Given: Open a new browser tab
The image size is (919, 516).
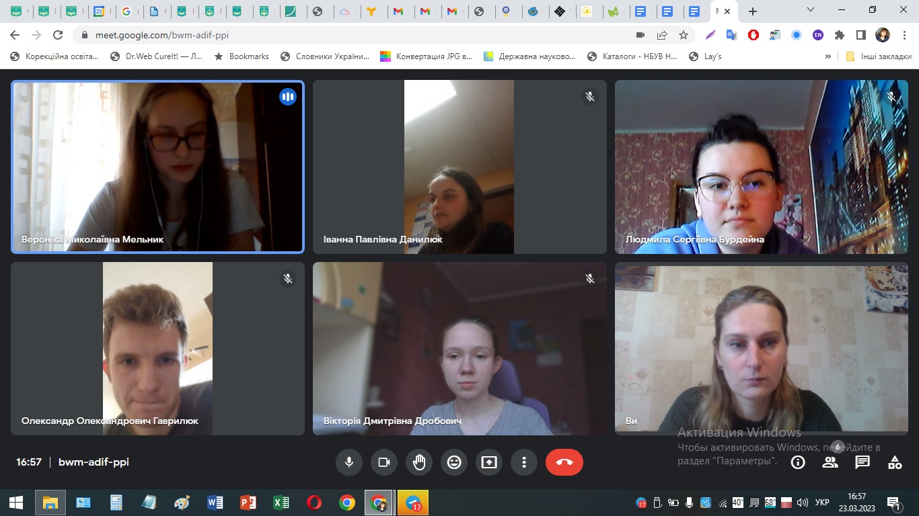Looking at the screenshot, I should click(753, 11).
